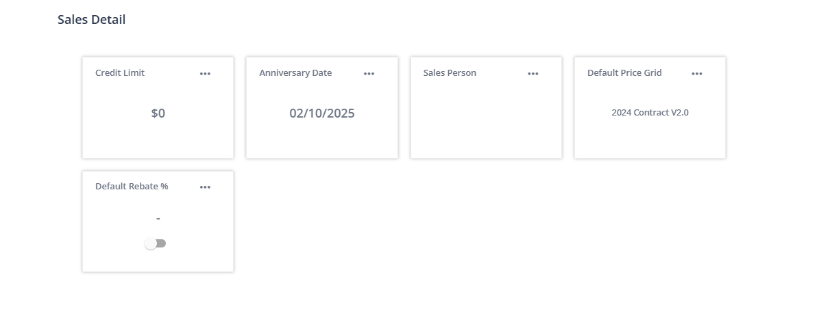
Task: Open the Credit Limit options menu
Action: tap(205, 74)
